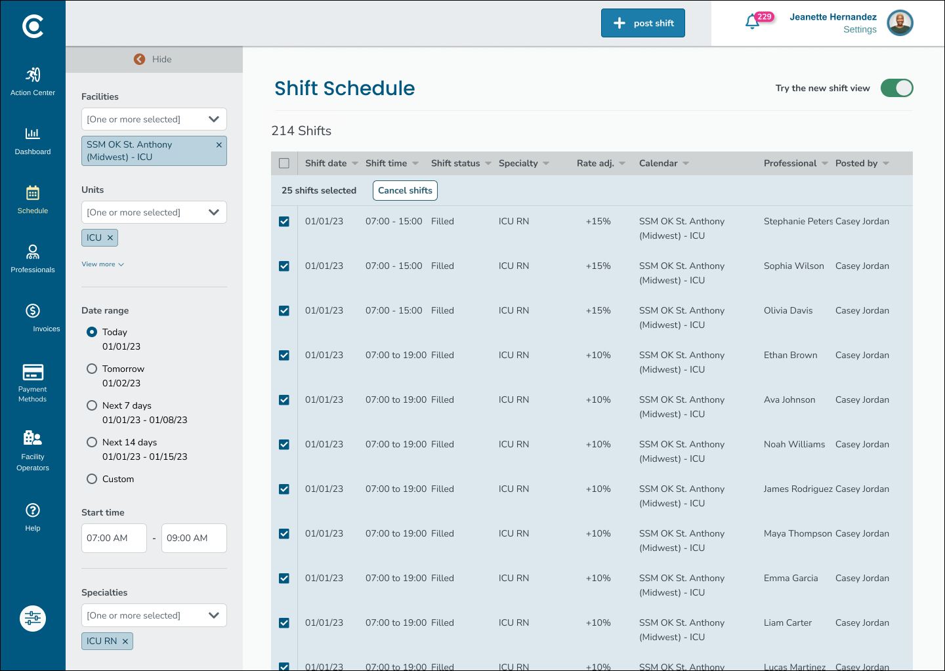Image resolution: width=945 pixels, height=671 pixels.
Task: Click Jeanette Hernandez user name
Action: coord(833,17)
